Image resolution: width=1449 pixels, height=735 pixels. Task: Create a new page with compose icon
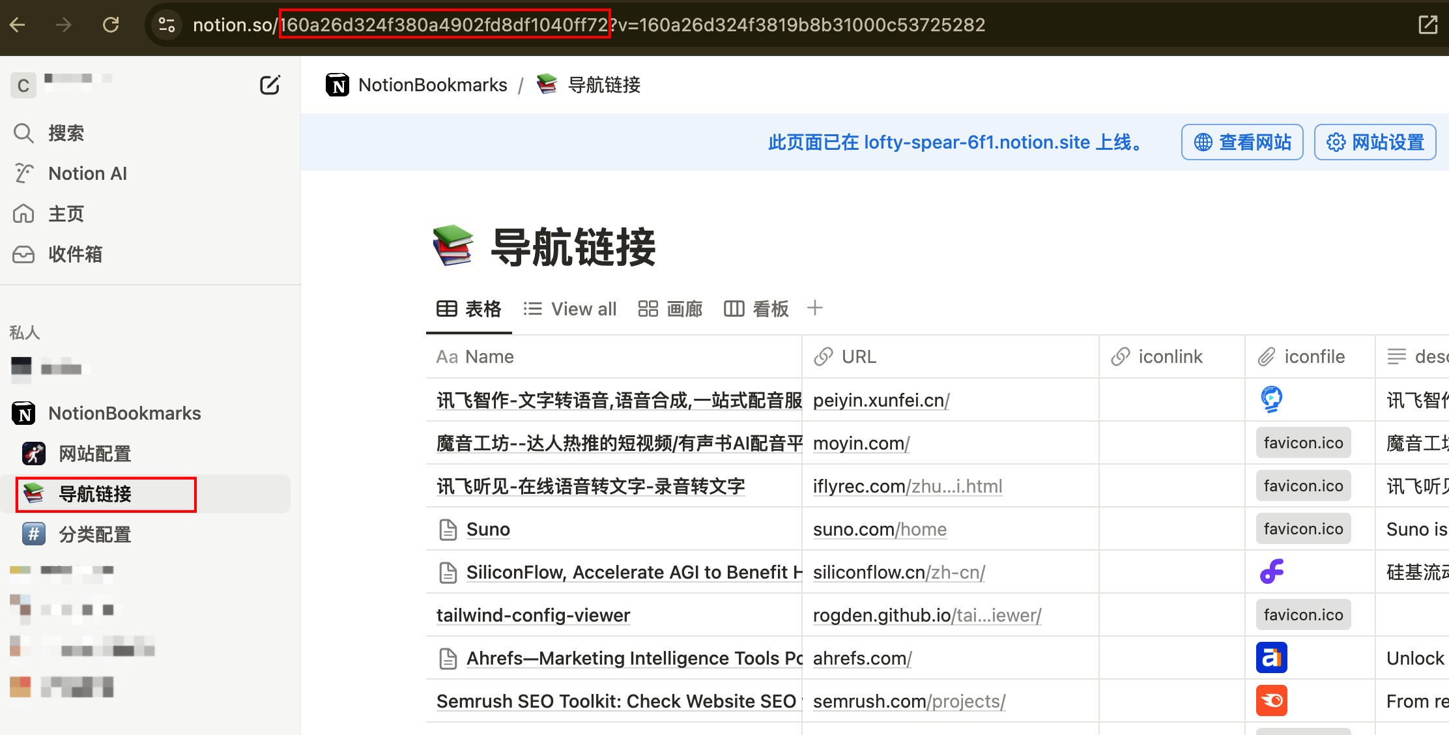click(270, 85)
